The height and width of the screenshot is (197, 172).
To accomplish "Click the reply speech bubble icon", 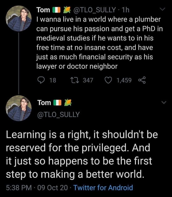I will click(41, 80).
